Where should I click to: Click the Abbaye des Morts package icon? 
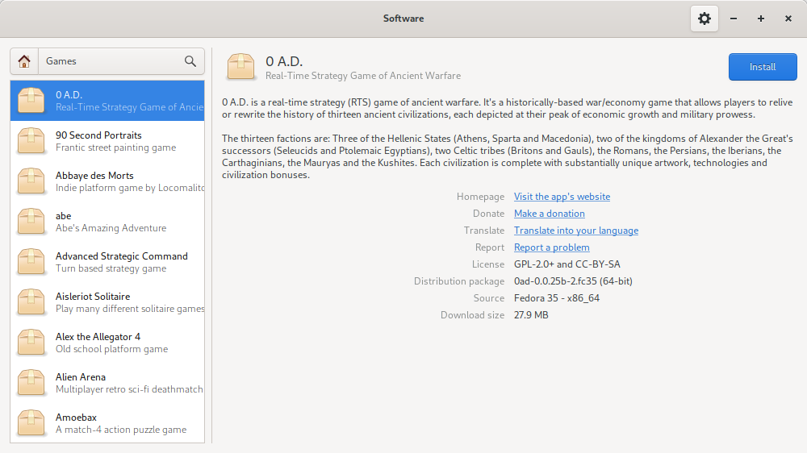point(31,181)
